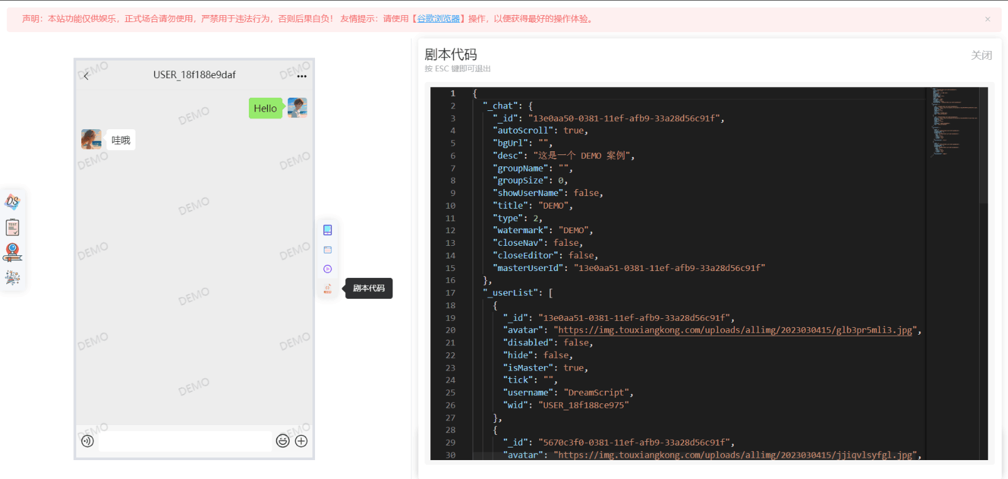
Task: Click the plus icon in chat input bar
Action: point(301,441)
